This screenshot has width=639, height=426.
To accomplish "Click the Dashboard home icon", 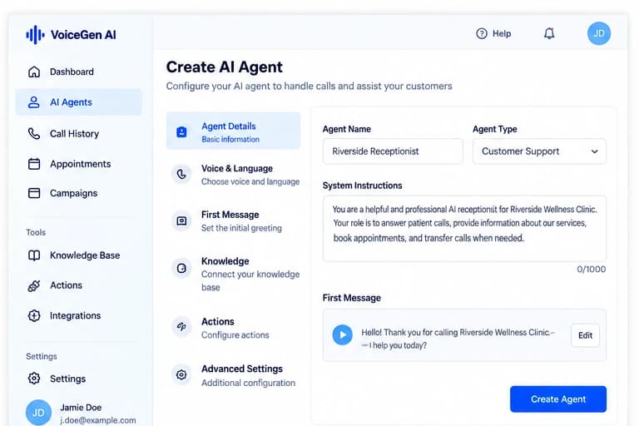I will tap(34, 72).
